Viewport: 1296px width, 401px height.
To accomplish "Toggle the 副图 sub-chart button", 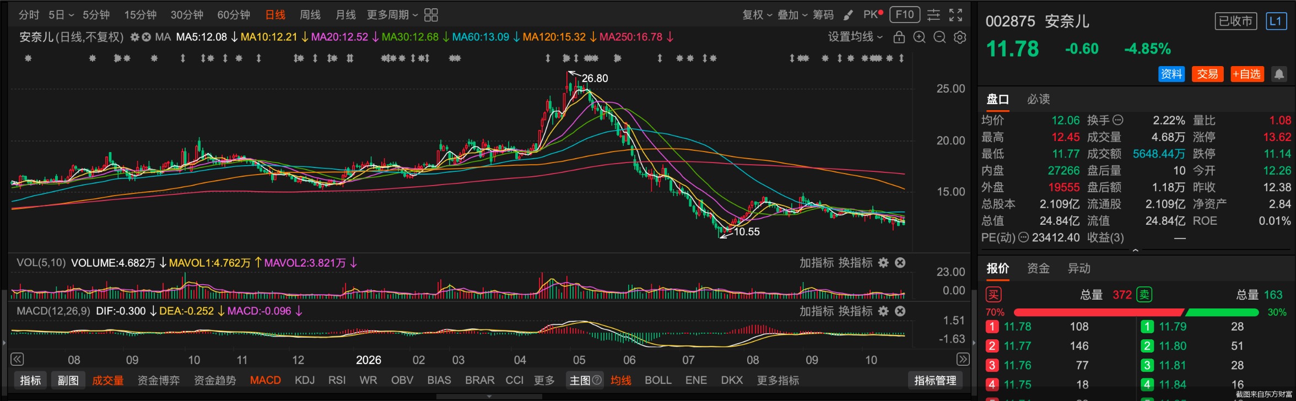I will [68, 380].
